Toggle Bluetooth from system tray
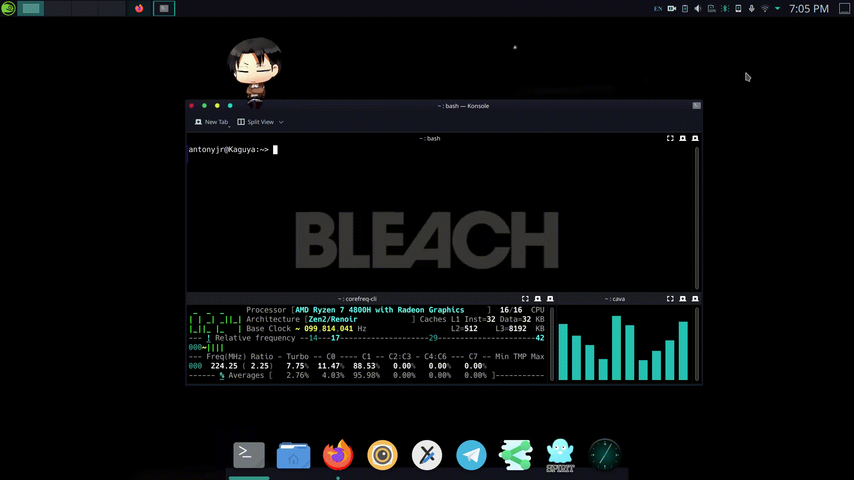This screenshot has height=480, width=854. (725, 8)
